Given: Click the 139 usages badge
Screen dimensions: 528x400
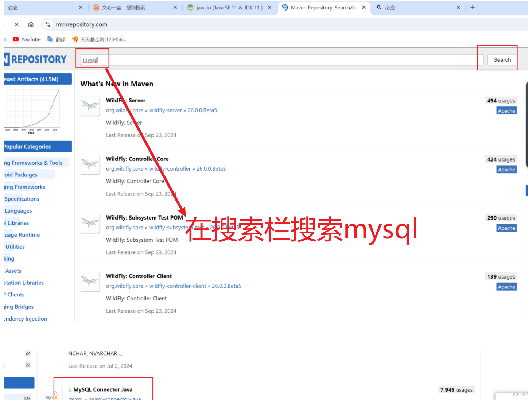Looking at the screenshot, I should [x=501, y=277].
